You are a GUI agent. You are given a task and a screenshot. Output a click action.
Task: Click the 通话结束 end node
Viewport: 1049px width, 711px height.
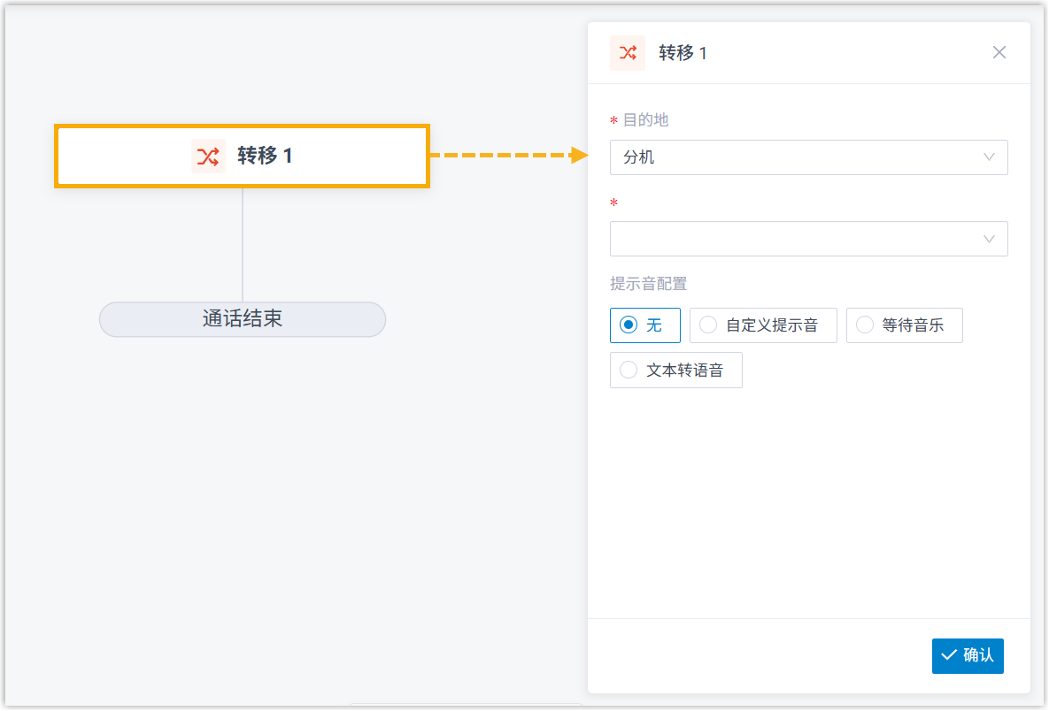pyautogui.click(x=243, y=319)
